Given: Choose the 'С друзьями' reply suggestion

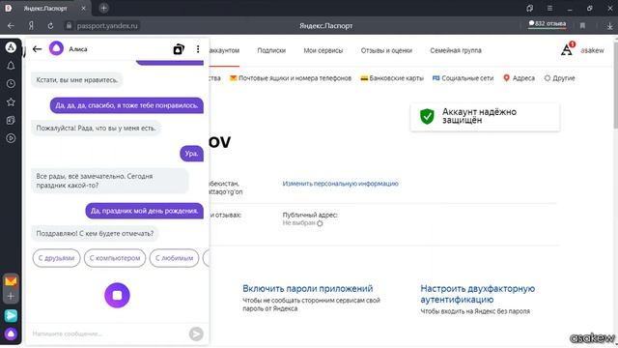Looking at the screenshot, I should (56, 258).
